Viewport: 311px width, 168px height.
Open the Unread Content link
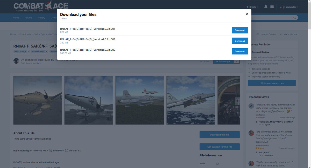click(x=267, y=34)
